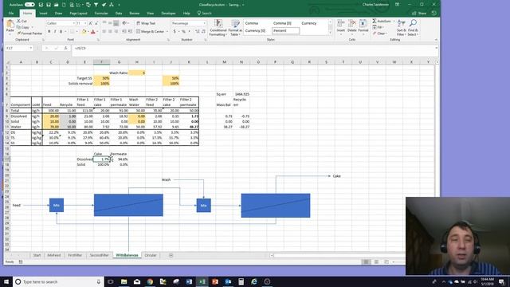Switch to the Formulas ribbon tab
The image size is (510, 287).
pyautogui.click(x=101, y=14)
